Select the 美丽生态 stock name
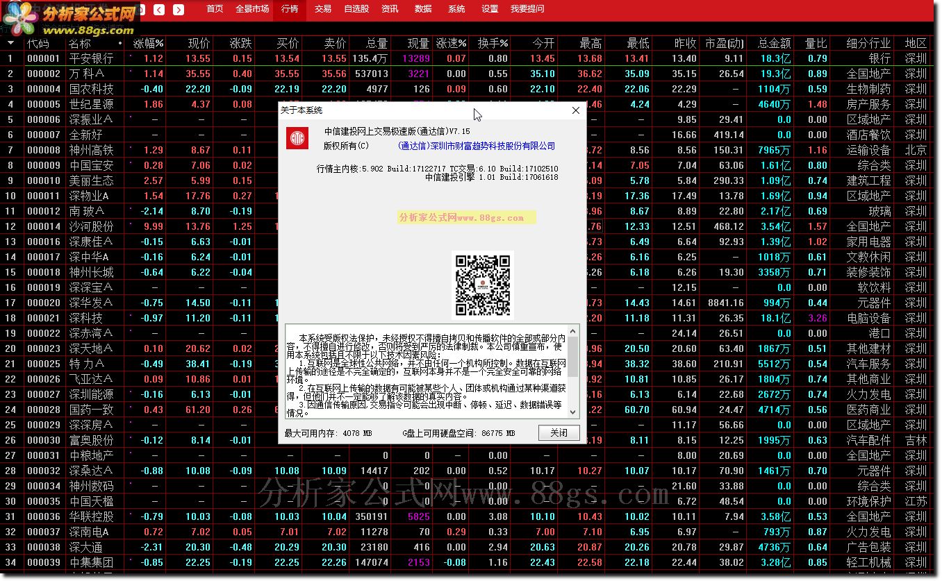Viewport: 942px width, 581px height. [x=91, y=180]
